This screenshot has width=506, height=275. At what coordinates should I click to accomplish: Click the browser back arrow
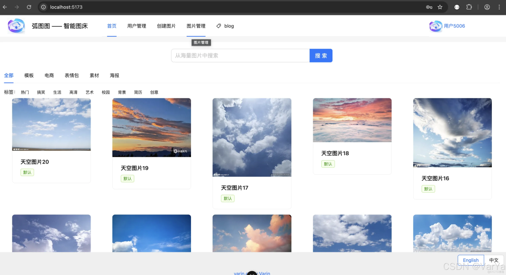5,7
